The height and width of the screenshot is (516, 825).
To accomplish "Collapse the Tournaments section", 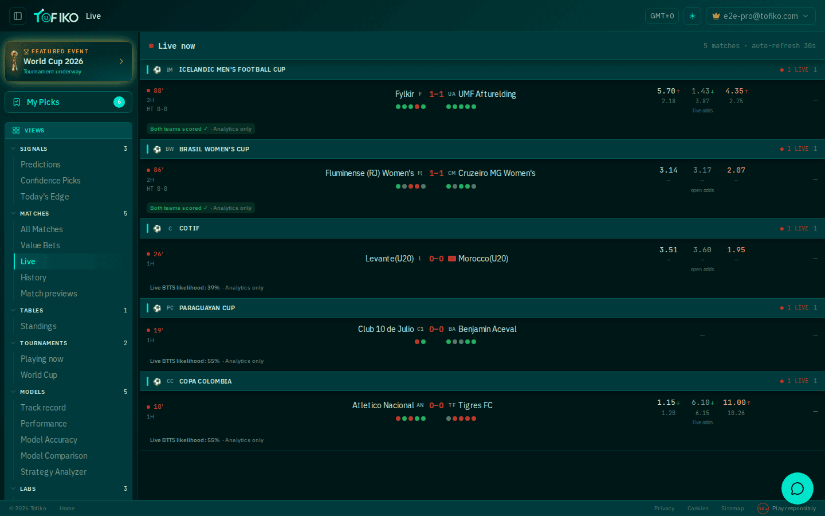I will (68, 343).
